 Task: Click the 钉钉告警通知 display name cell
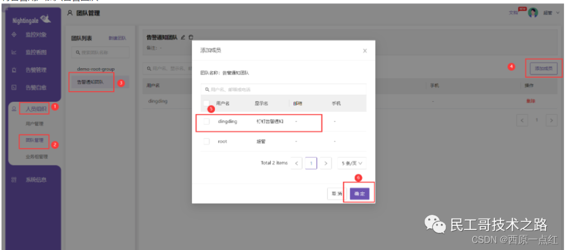270,122
